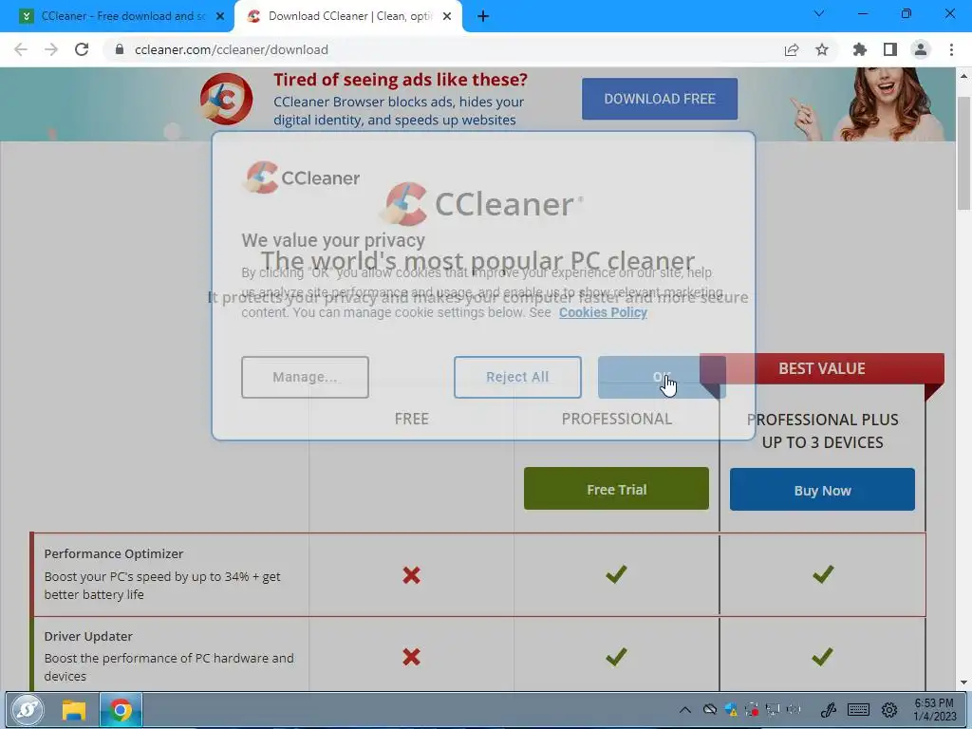Click the Free Trial button

pyautogui.click(x=616, y=489)
